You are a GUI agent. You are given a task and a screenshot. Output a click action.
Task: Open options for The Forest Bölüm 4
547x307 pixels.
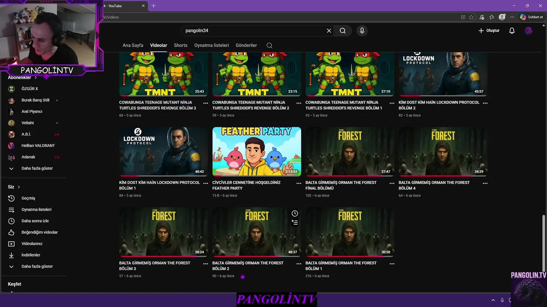coord(485,183)
